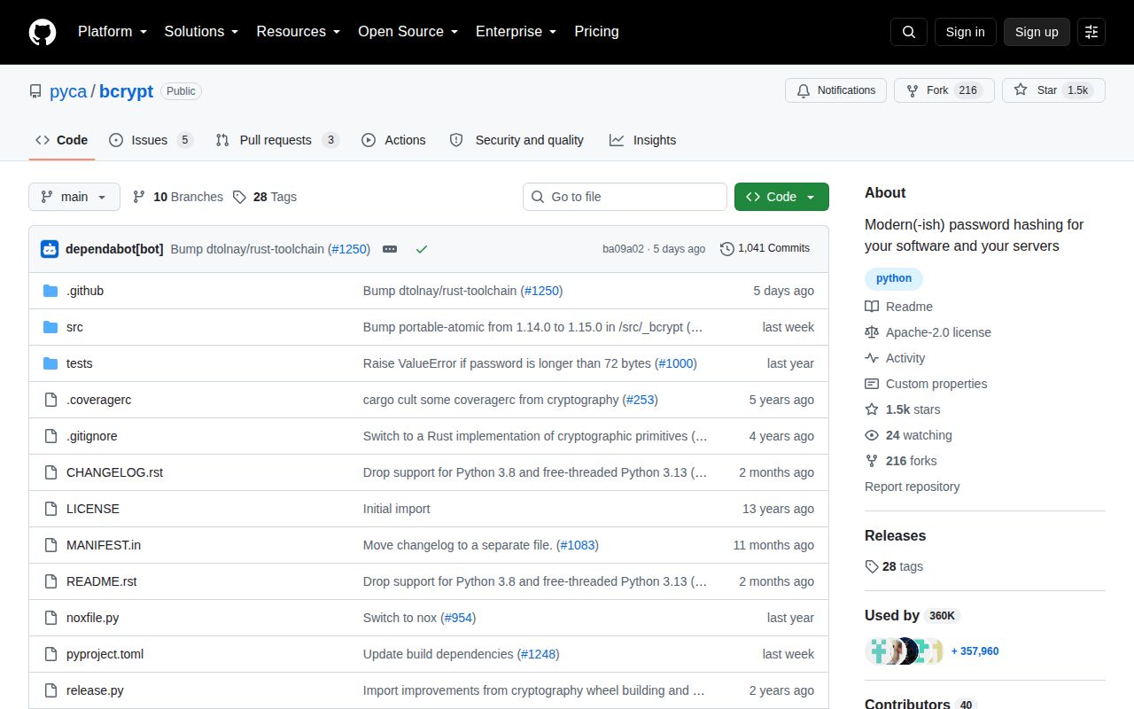The width and height of the screenshot is (1134, 709).
Task: Click Report repository link
Action: pos(912,487)
